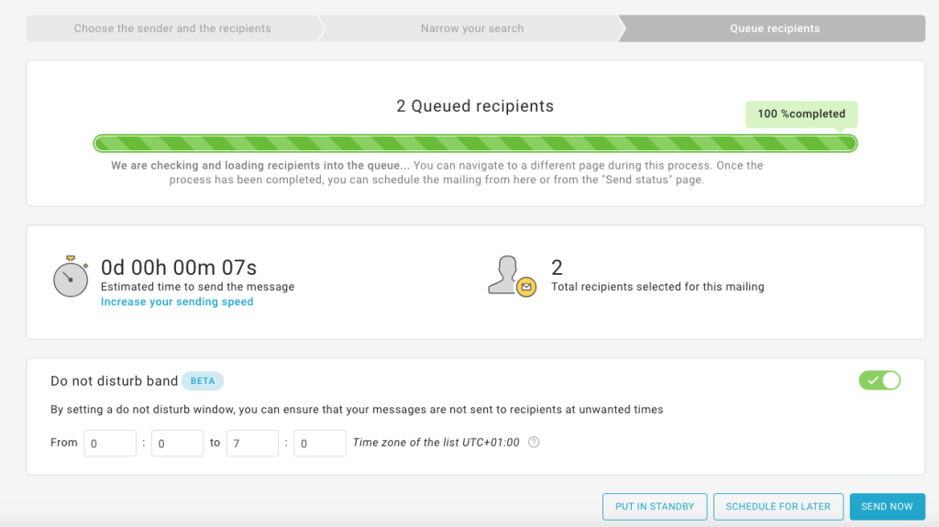Open the time zone help question mark
Image resolution: width=939 pixels, height=527 pixels.
[534, 442]
